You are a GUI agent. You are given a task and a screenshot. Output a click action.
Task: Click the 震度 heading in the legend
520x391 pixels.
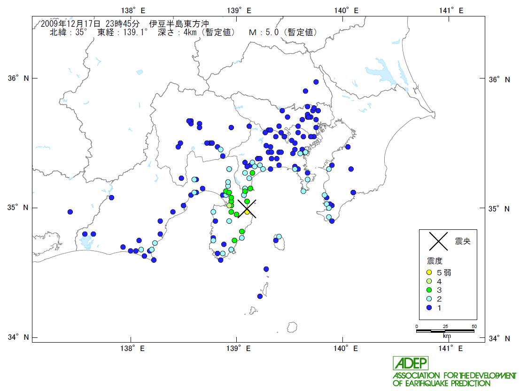coord(434,261)
